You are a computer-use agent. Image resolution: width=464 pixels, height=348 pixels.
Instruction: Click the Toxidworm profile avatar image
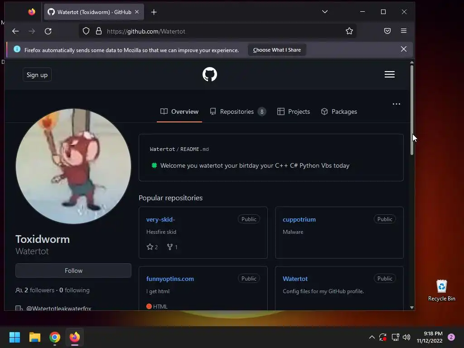click(73, 166)
